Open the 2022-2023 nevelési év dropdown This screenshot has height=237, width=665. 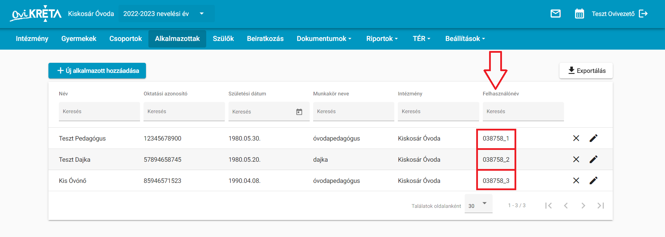tap(167, 14)
